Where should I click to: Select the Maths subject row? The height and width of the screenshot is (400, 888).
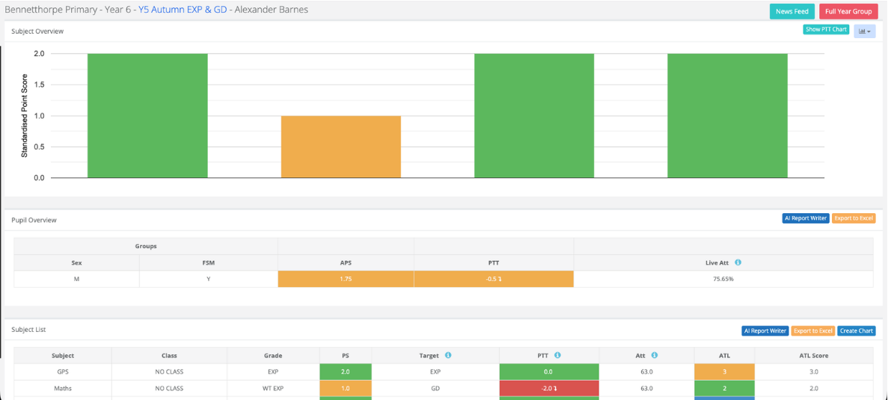444,388
